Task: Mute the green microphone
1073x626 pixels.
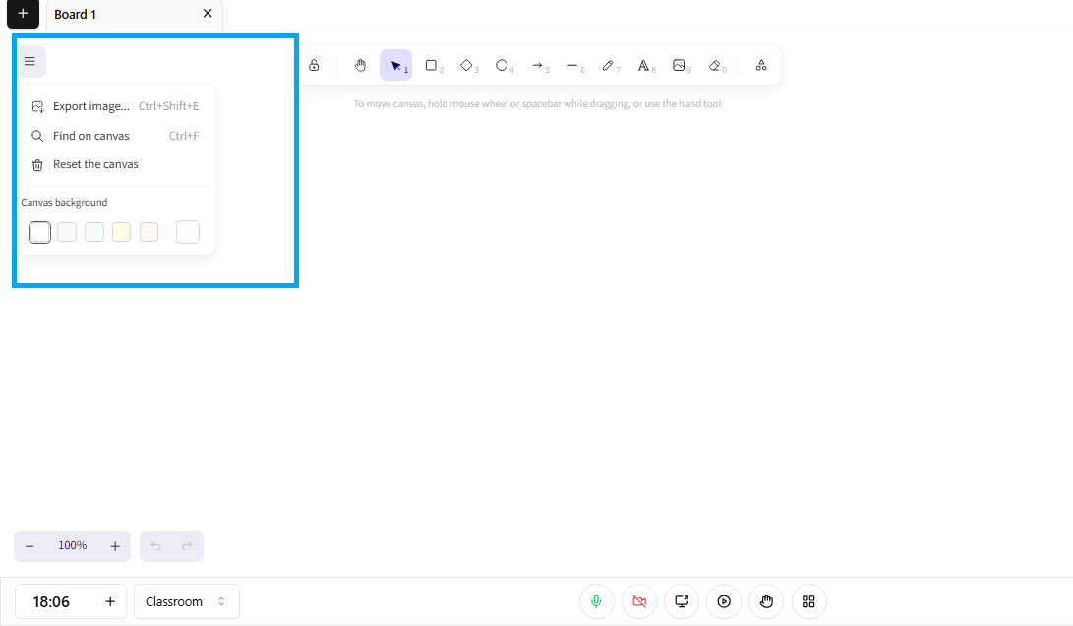Action: 597,601
